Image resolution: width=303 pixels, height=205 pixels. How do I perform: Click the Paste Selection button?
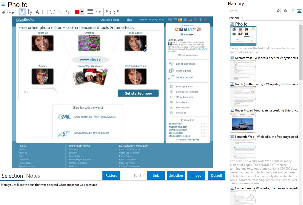(x=176, y=175)
